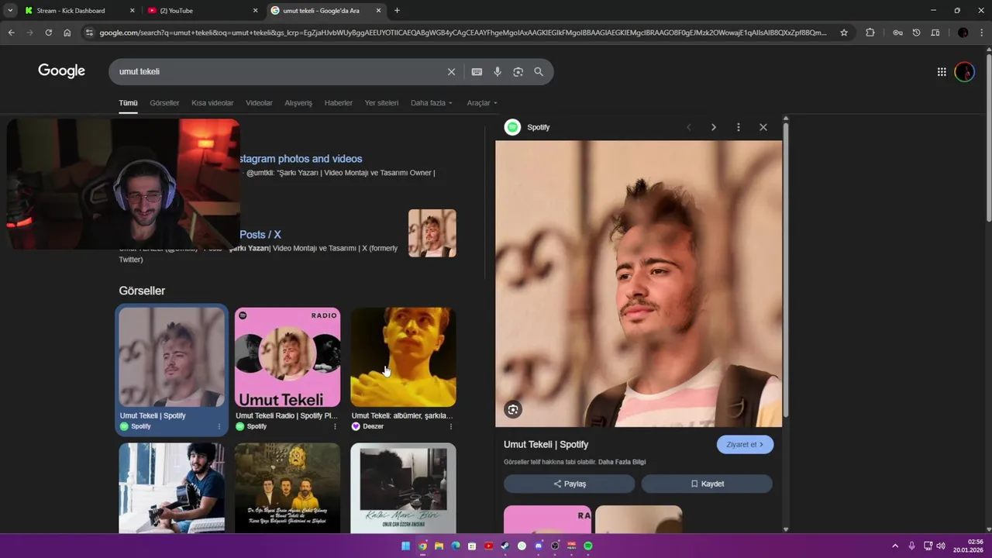Viewport: 992px width, 558px height.
Task: View site information icon in the address bar
Action: coord(89,33)
